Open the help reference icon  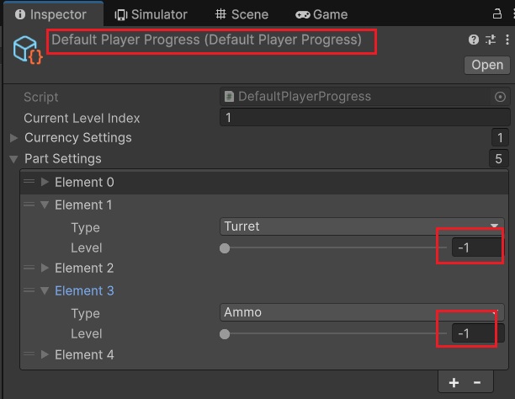pyautogui.click(x=474, y=40)
